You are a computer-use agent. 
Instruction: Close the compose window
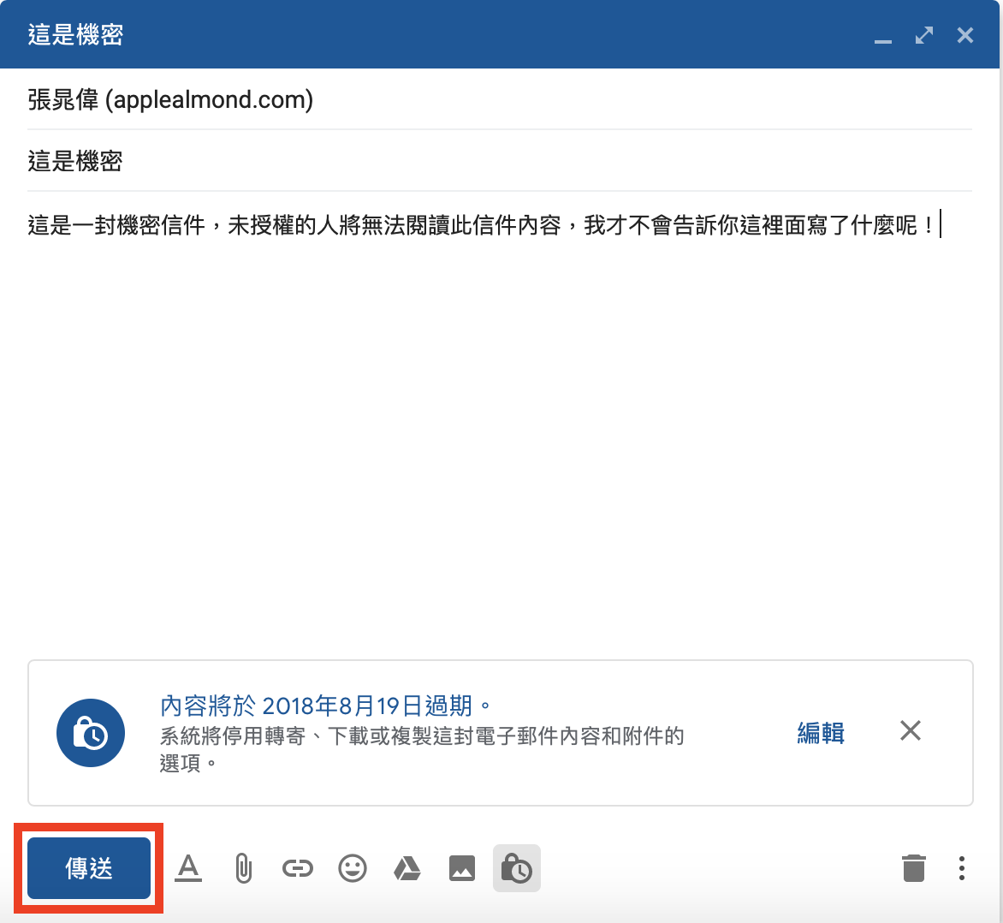965,35
